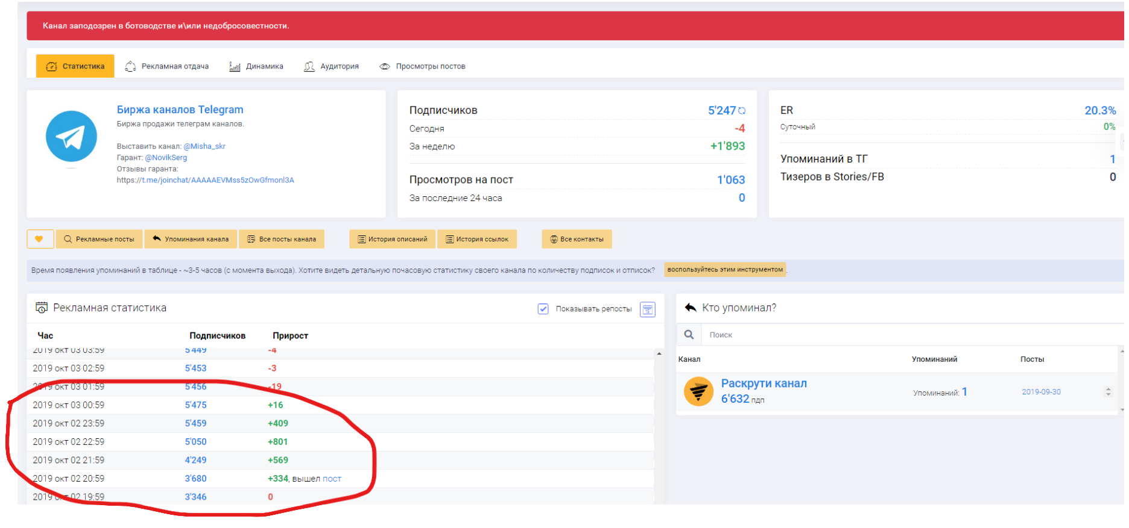This screenshot has height=528, width=1129.
Task: Open Биржа каналов Telegram channel title
Action: pos(180,110)
